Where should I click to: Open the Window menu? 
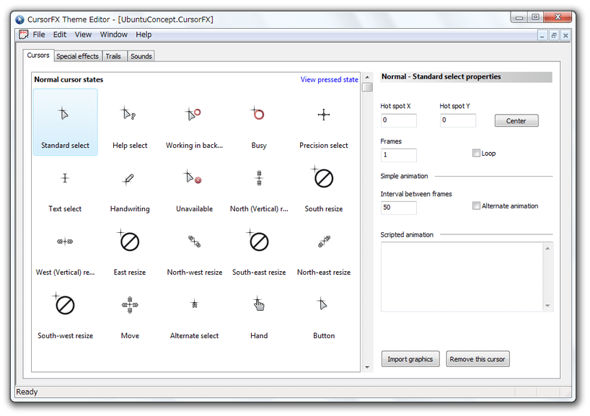114,35
